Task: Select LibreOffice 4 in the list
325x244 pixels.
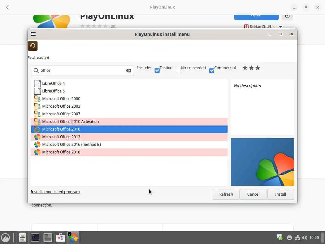Action: click(129, 84)
